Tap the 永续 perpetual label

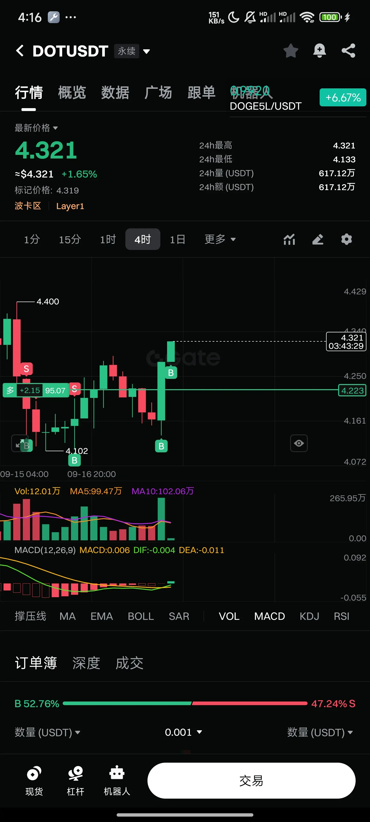point(126,51)
